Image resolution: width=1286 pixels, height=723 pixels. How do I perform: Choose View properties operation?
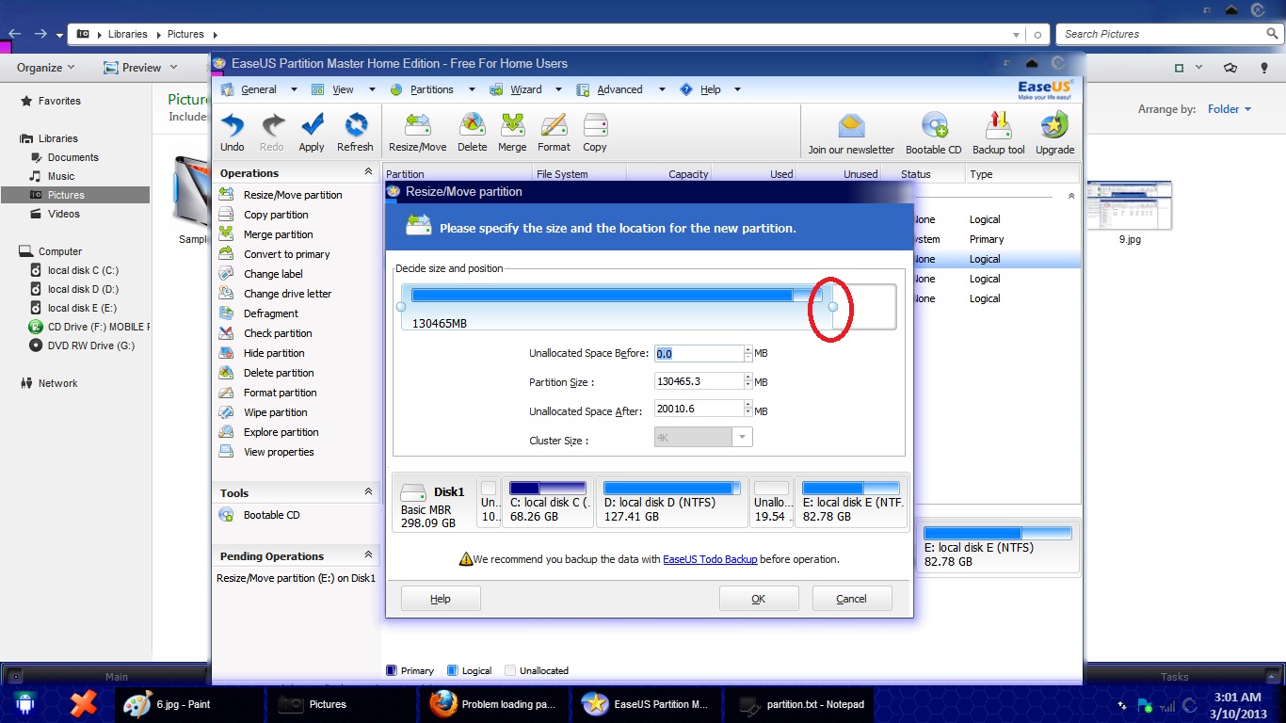279,452
